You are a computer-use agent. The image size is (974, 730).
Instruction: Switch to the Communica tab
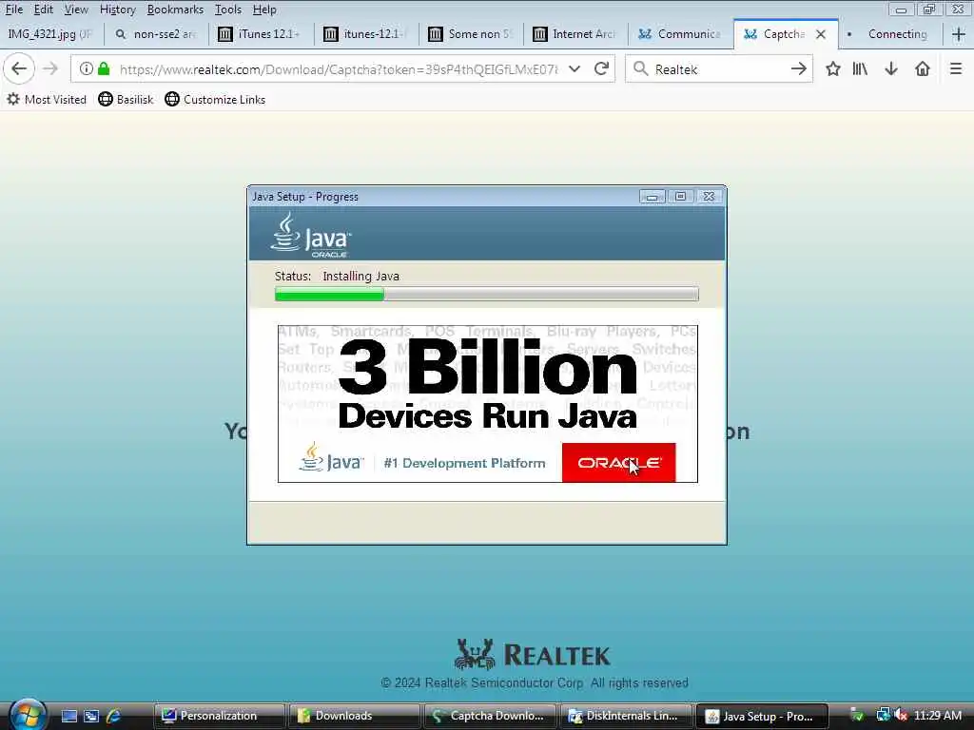[681, 34]
